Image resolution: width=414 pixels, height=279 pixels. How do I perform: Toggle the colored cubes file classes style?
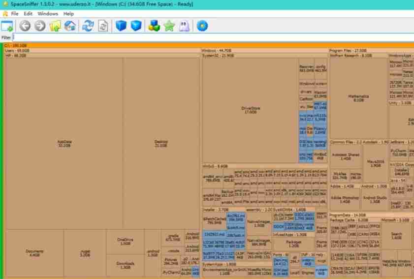click(154, 26)
